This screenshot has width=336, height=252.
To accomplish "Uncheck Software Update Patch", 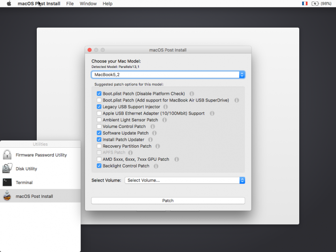I will pos(99,133).
